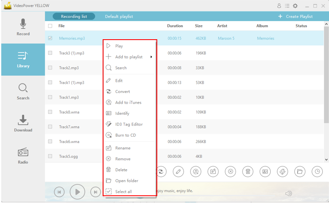Sort the list by the Duration column header
This screenshot has width=329, height=204.
(175, 26)
